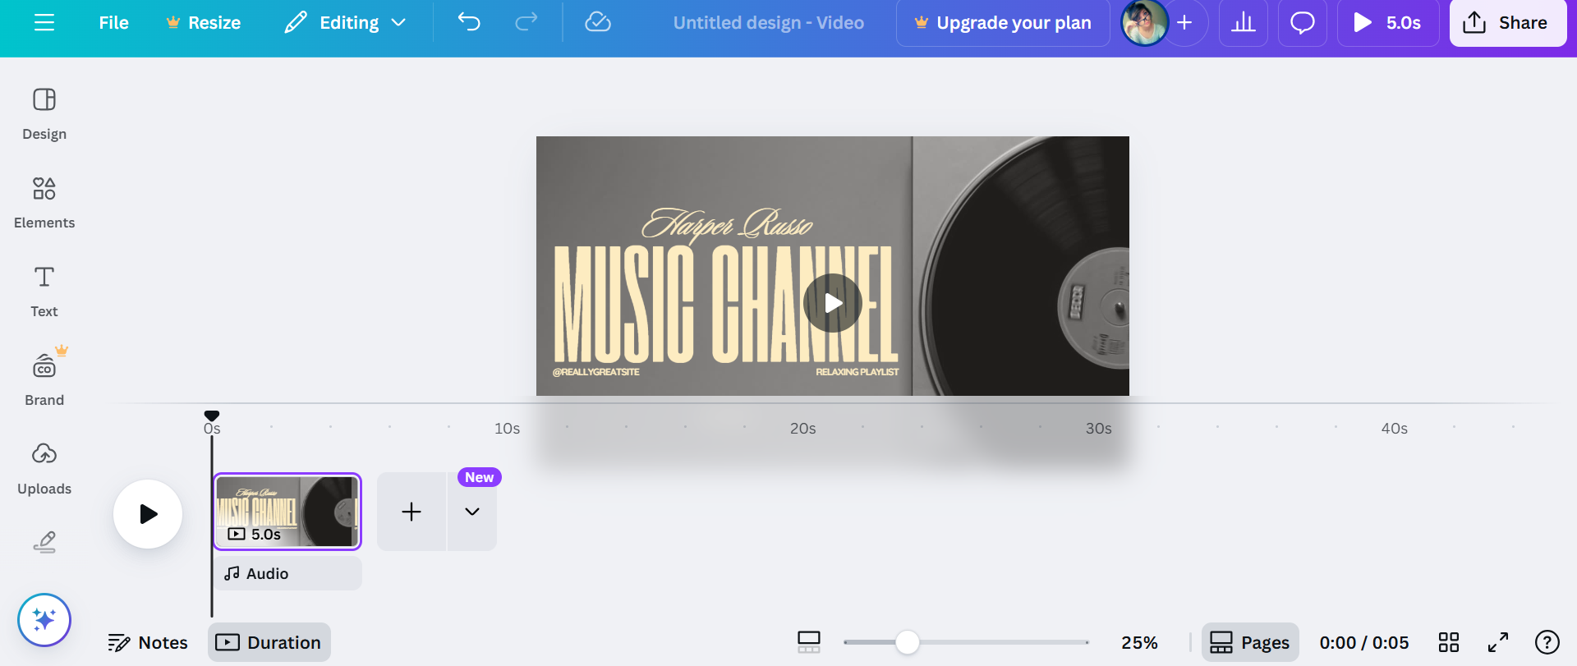
Task: Open the Text panel
Action: [x=44, y=291]
